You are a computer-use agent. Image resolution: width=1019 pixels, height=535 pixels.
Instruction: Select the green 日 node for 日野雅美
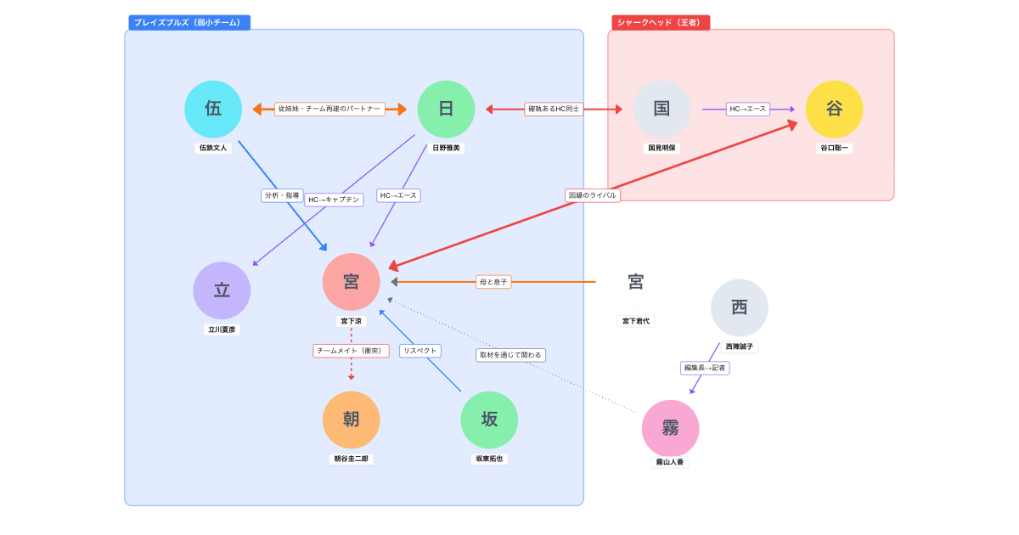446,110
